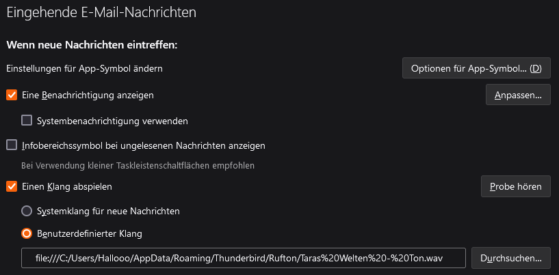The height and width of the screenshot is (275, 559).
Task: Click the Wenn neue Nachrichten eintreffen subheading
Action: tap(92, 45)
